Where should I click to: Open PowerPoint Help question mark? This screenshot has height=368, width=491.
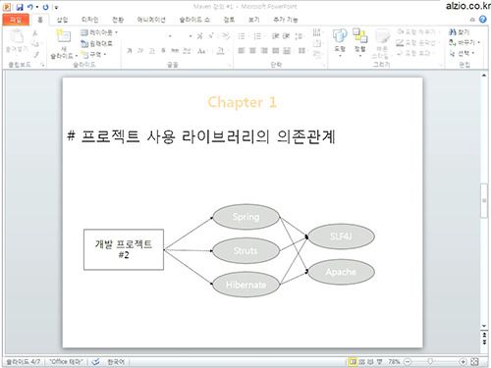click(483, 20)
